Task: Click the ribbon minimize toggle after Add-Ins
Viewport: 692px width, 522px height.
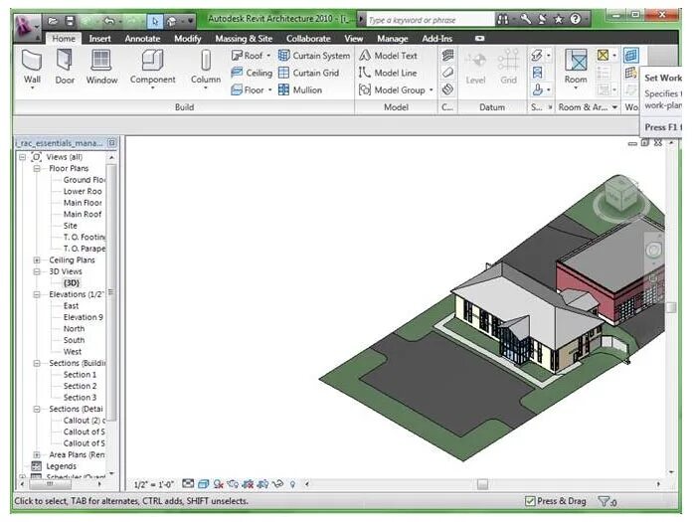Action: coord(479,39)
